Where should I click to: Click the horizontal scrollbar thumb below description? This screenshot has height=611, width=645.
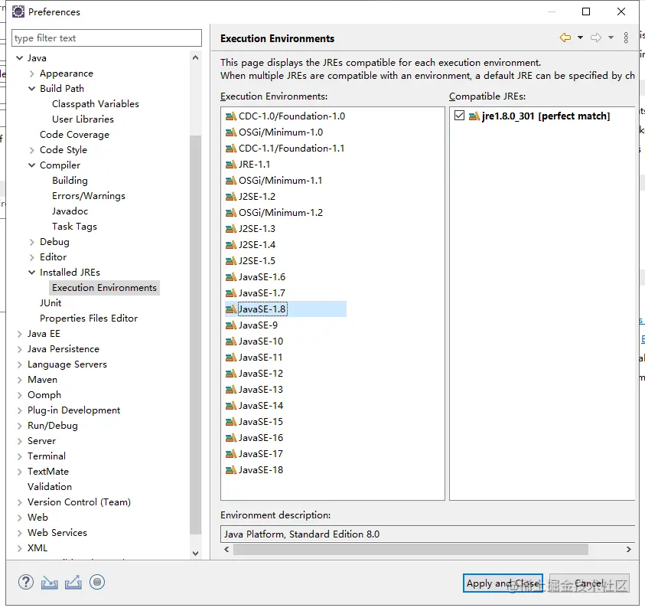(411, 550)
